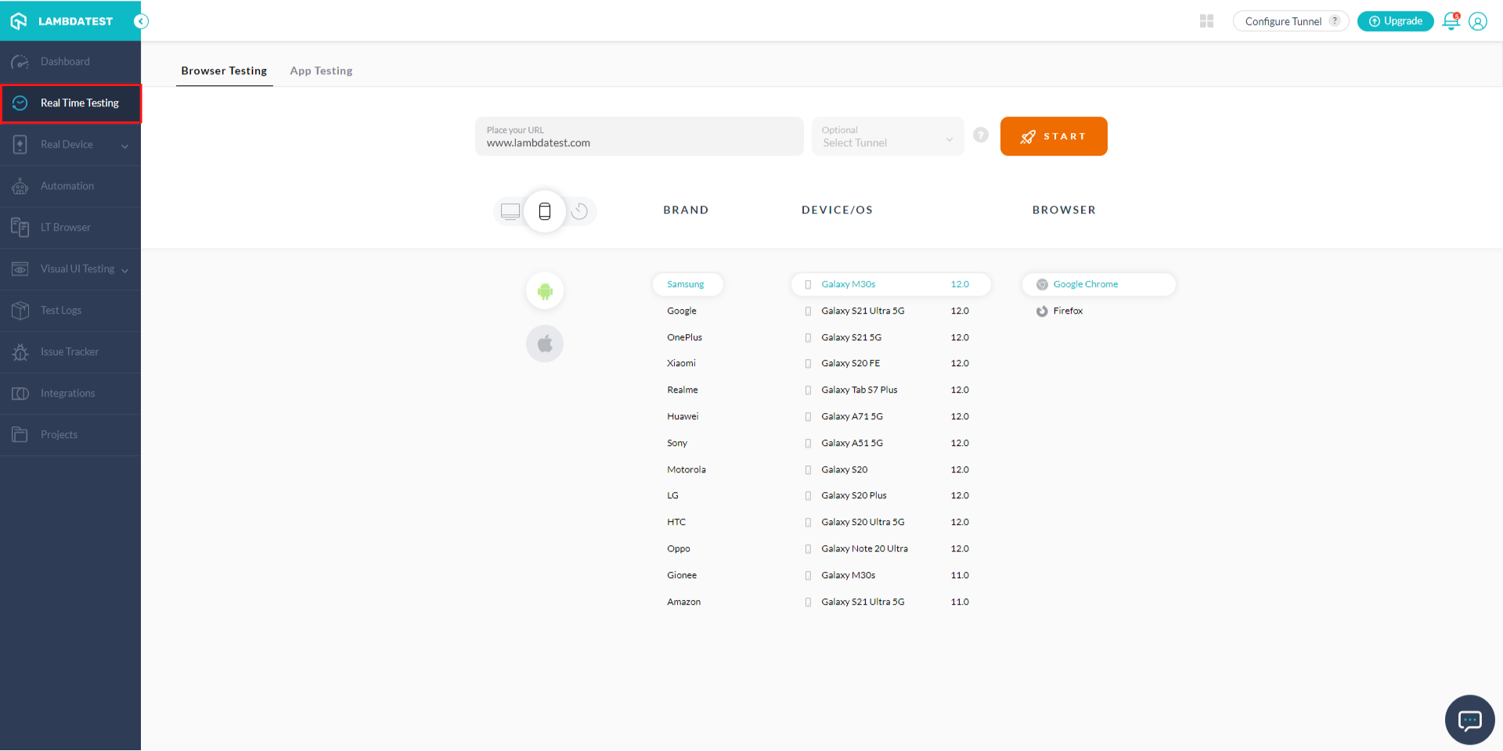
Task: Click the grid apps icon
Action: tap(1206, 21)
